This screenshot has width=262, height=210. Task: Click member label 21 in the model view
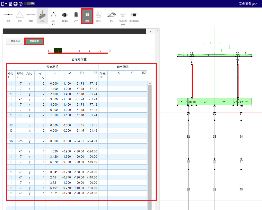(224, 102)
